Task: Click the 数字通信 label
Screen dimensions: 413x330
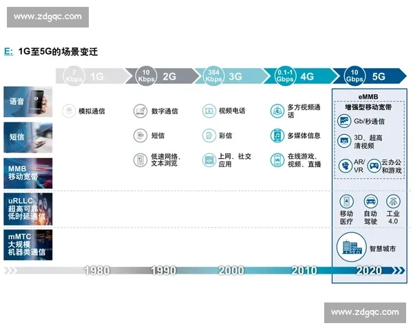Action: 165,111
